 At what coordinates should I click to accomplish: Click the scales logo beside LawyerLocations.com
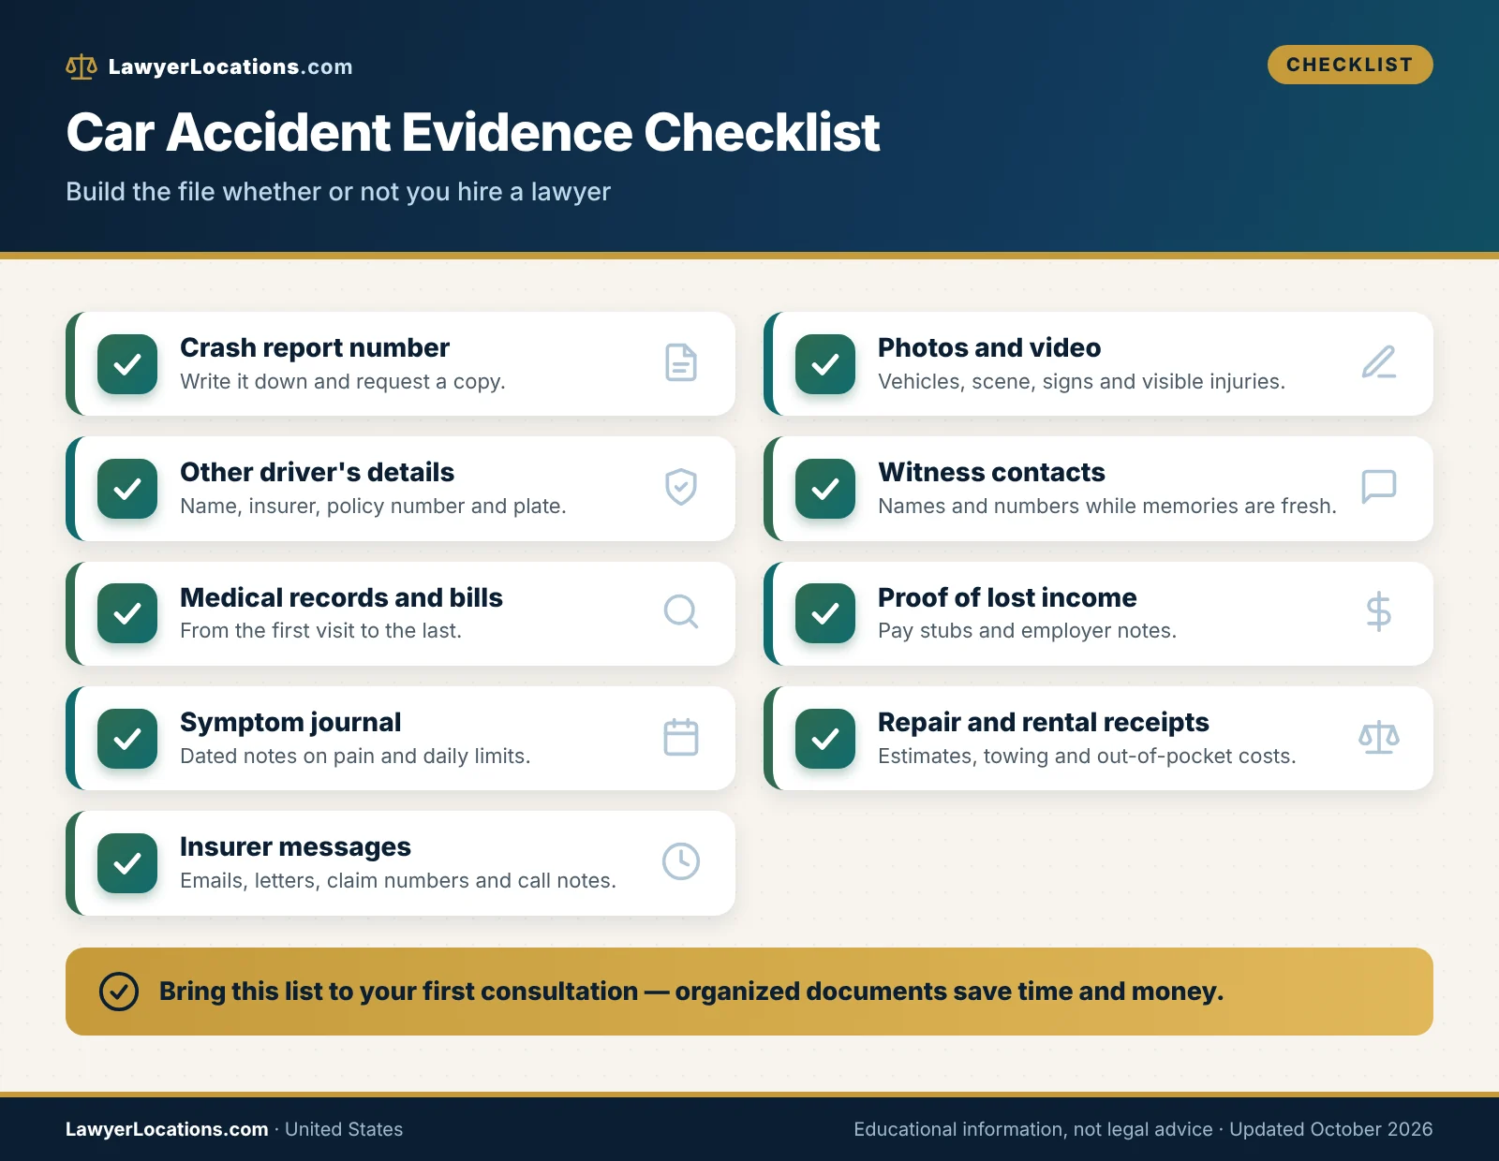82,66
